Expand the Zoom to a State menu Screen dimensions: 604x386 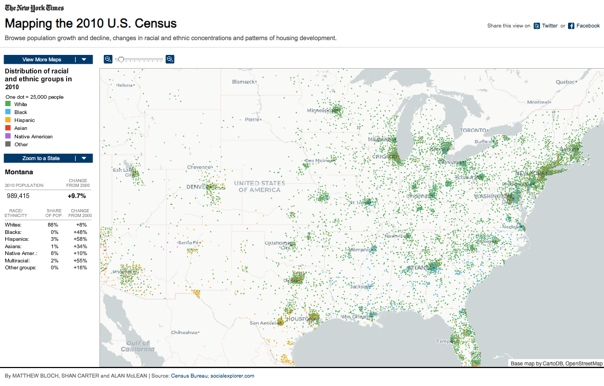tap(41, 158)
